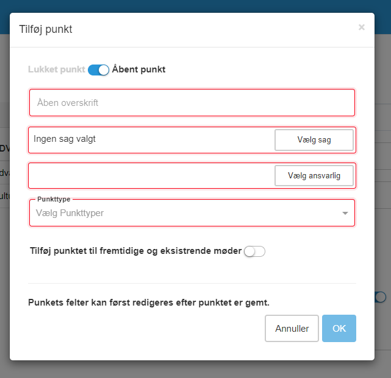Viewport: 391px width, 378px height.
Task: Click the Punkttype dropdown arrow
Action: click(345, 214)
